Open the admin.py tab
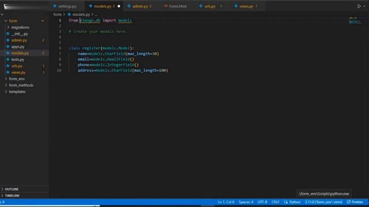The image size is (369, 207). pos(141,6)
